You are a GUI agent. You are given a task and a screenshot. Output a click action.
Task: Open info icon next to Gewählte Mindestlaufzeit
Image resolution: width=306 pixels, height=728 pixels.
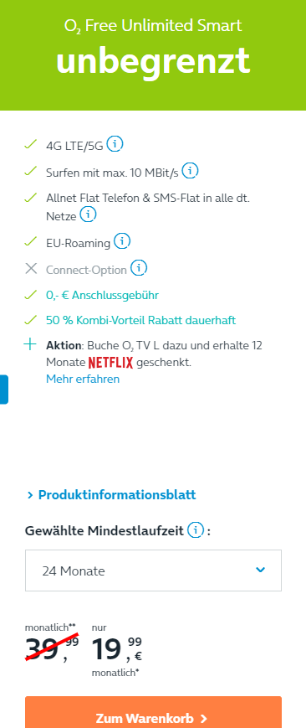pos(196,529)
